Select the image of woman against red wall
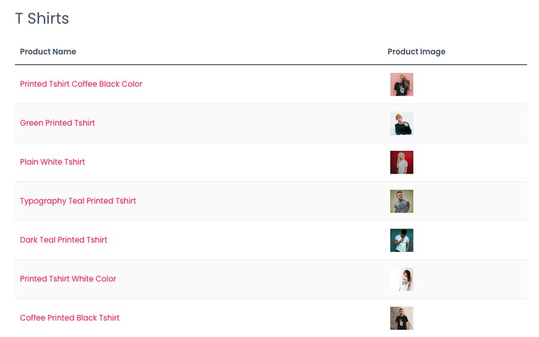 [x=401, y=162]
